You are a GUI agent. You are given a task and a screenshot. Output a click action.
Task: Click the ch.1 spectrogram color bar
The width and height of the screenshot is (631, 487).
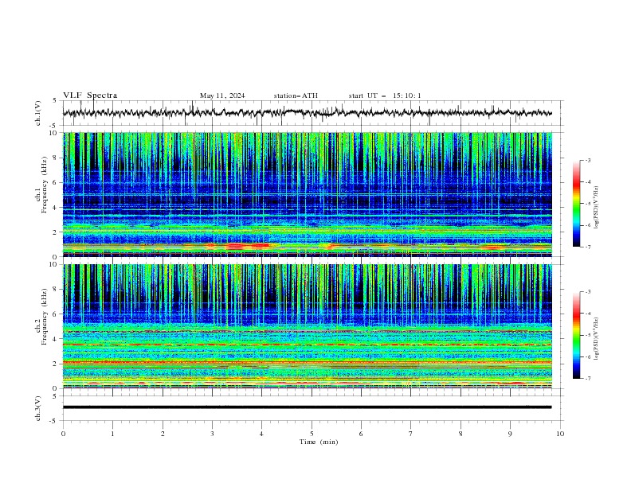click(x=576, y=204)
